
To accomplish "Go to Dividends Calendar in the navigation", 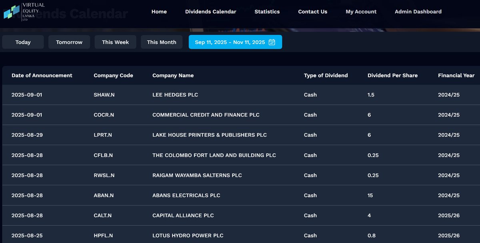I will click(211, 12).
